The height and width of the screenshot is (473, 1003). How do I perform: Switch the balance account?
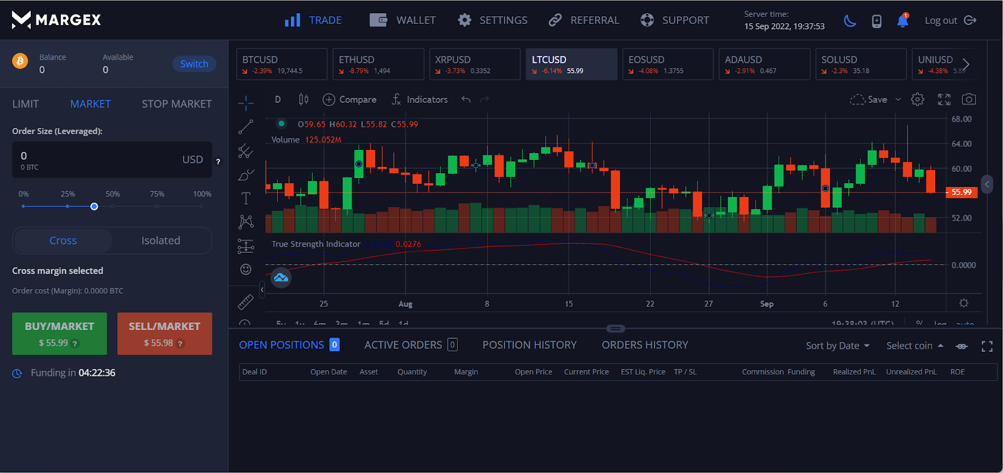click(194, 64)
